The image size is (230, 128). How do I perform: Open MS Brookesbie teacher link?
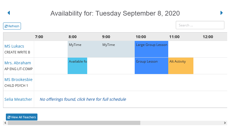[18, 80]
